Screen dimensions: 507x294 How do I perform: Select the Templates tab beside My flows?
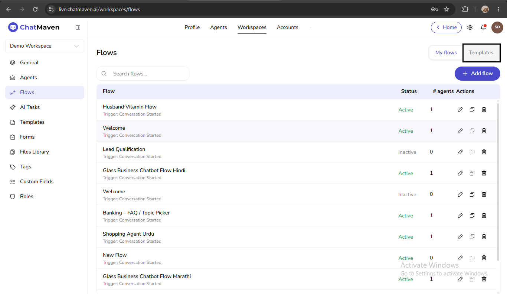pos(481,53)
